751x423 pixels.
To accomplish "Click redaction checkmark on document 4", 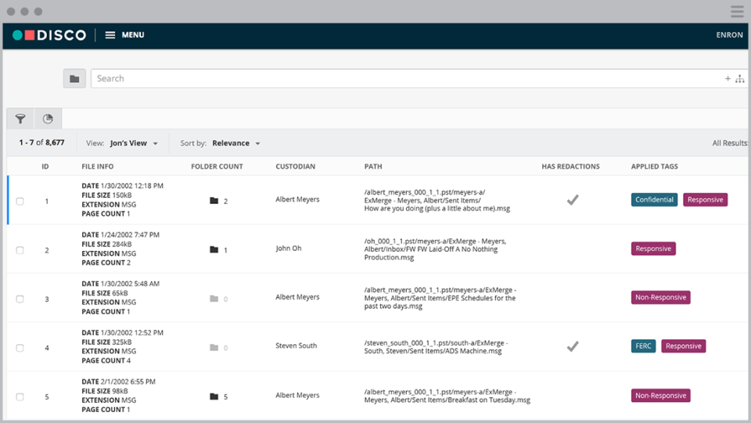I will click(x=573, y=346).
